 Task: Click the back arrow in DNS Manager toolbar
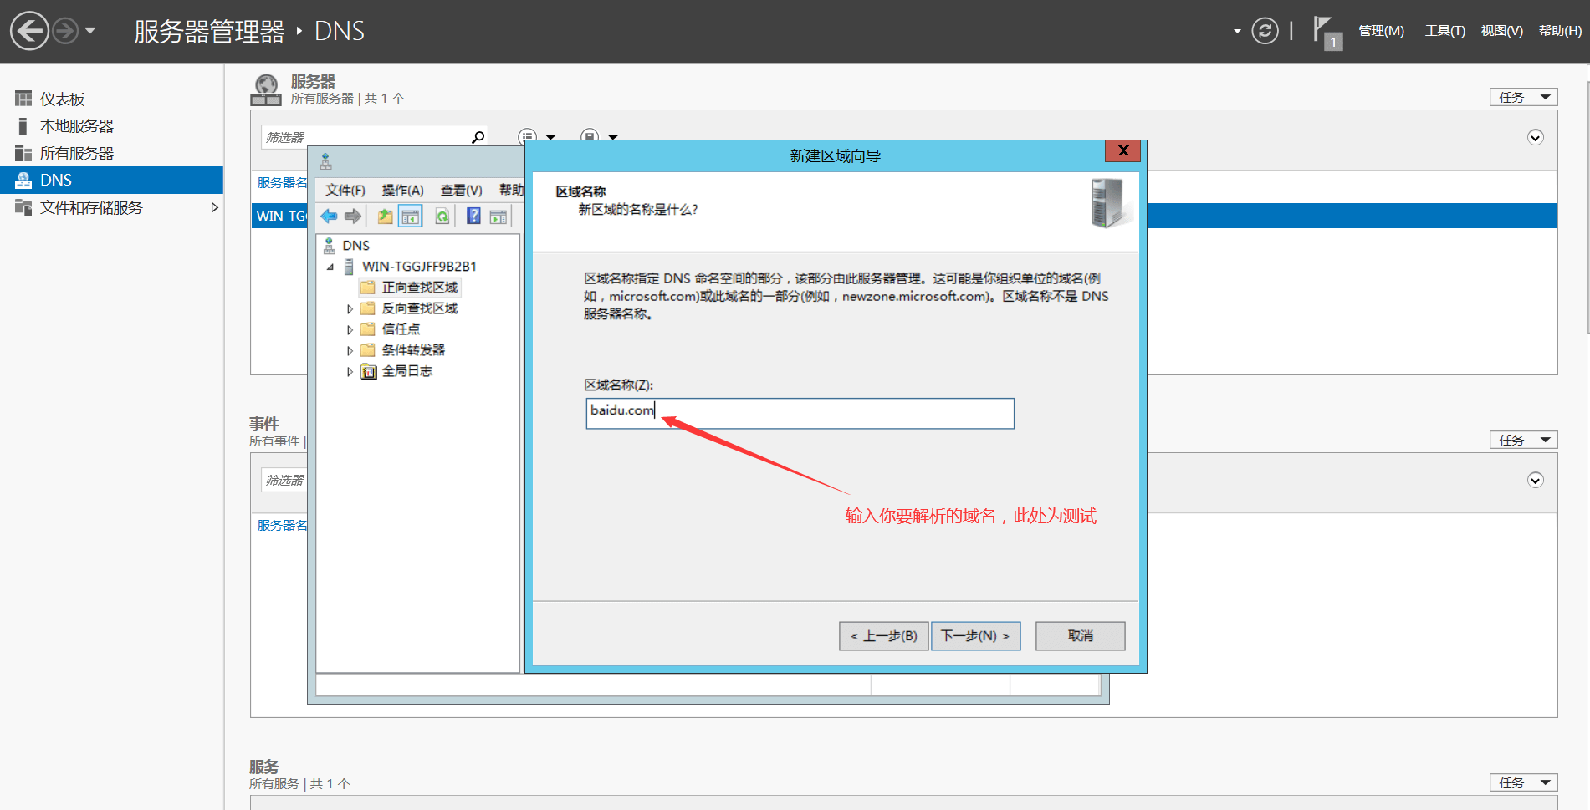(x=329, y=217)
